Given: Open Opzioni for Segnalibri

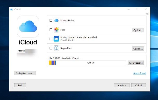Looking at the screenshot, I should (138, 49).
